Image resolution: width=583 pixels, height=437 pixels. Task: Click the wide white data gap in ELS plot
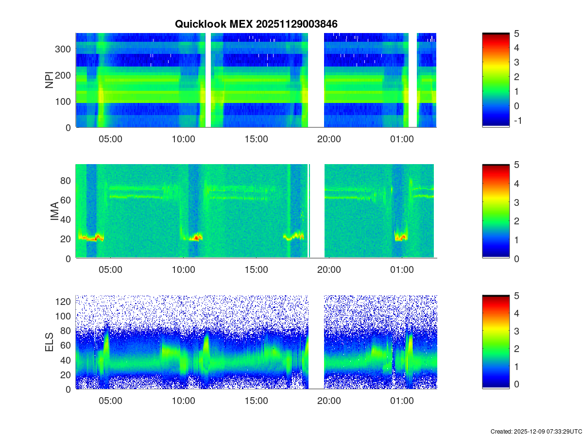click(x=316, y=342)
